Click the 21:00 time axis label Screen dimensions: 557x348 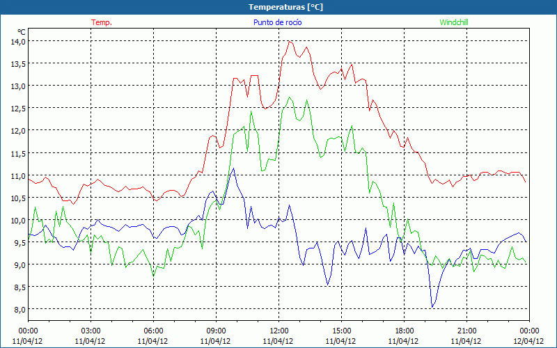point(466,331)
